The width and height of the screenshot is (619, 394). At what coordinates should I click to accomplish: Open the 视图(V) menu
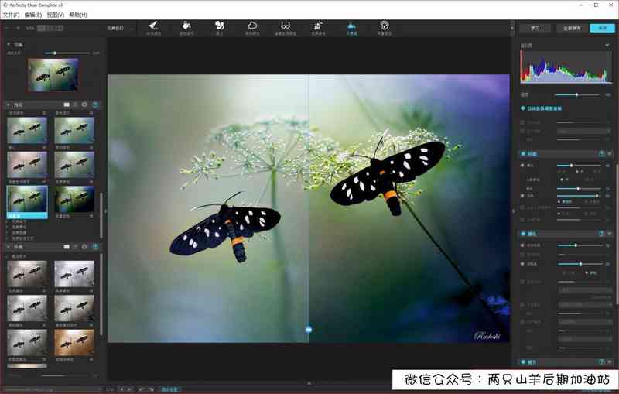55,15
